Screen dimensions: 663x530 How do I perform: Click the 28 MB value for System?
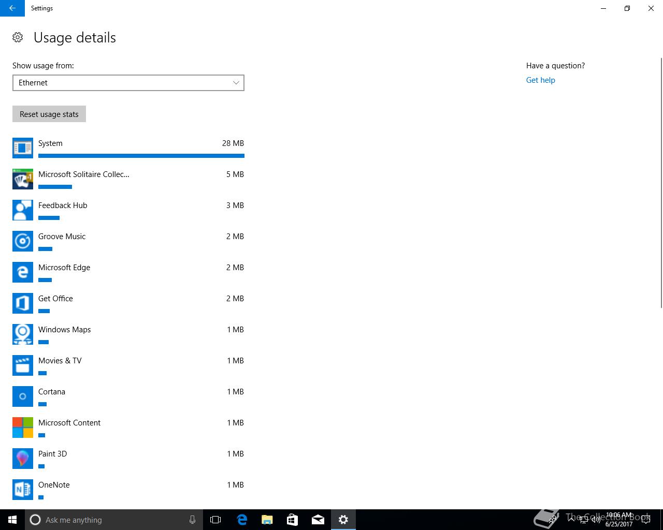233,143
